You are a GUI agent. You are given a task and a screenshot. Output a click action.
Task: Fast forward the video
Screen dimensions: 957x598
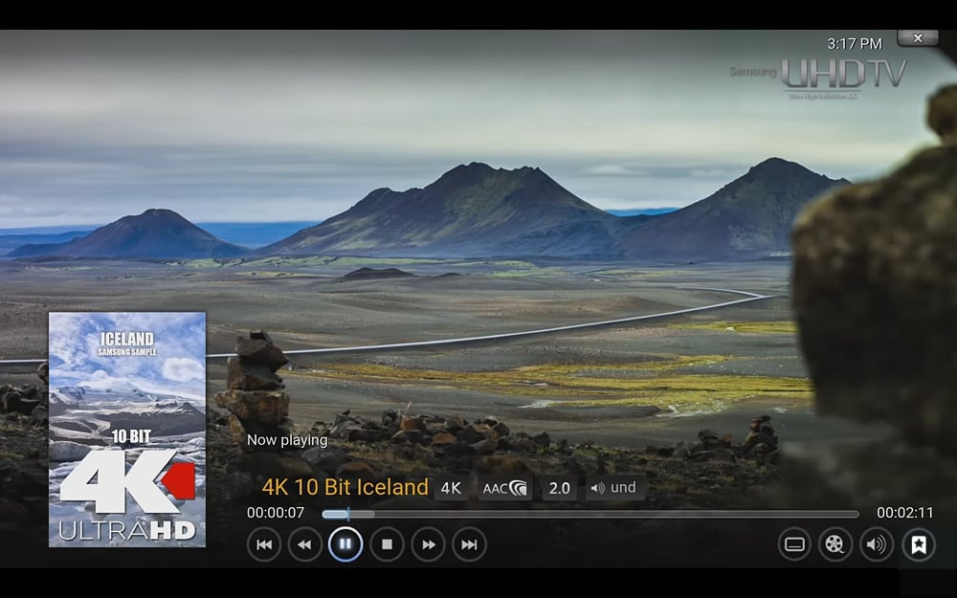click(428, 544)
